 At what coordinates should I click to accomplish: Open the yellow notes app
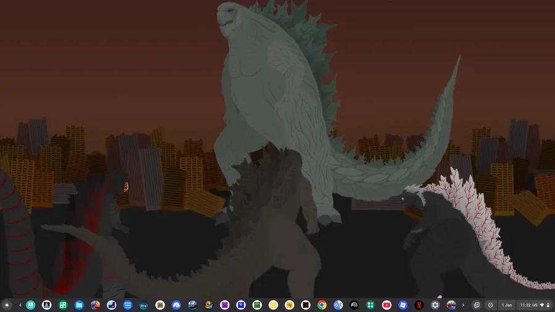coord(273,305)
